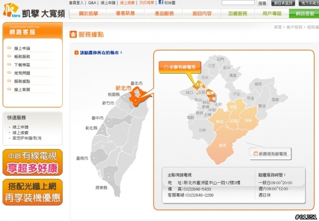Open 線上申請 in the sidebar menu
Image resolution: width=319 pixels, height=221 pixels.
click(22, 49)
